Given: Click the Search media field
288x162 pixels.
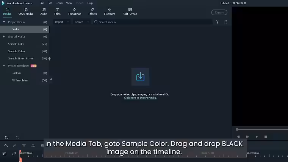Looking at the screenshot, I should (153, 22).
